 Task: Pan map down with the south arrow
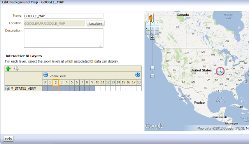click(152, 33)
